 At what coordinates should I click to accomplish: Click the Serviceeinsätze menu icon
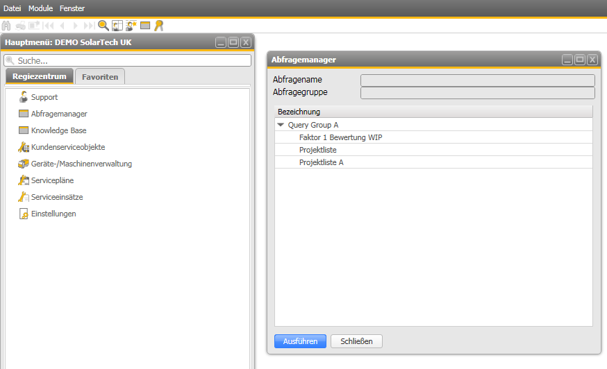(x=24, y=197)
